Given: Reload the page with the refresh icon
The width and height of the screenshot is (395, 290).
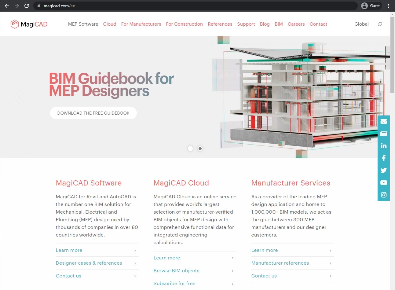Looking at the screenshot, I should tap(27, 6).
